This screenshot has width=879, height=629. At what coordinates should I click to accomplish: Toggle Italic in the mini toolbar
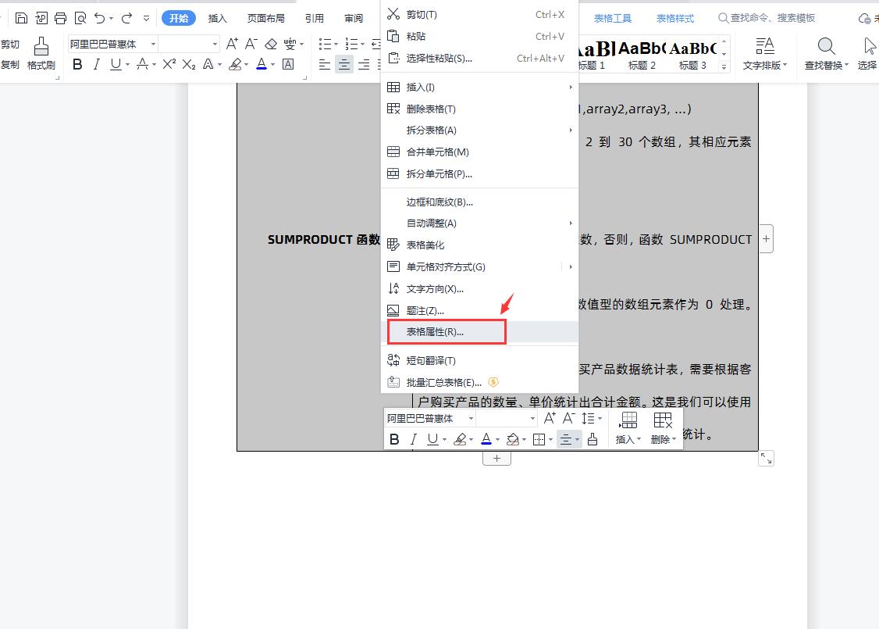pyautogui.click(x=414, y=439)
